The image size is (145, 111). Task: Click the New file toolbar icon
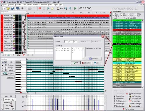3,8
